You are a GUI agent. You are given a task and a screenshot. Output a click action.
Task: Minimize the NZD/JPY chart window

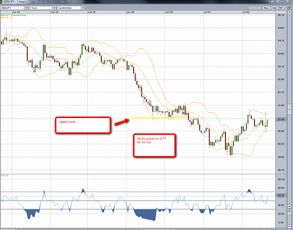[272, 1]
